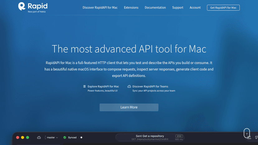The height and width of the screenshot is (145, 258).
Task: Click the Sent Get a repository status bar
Action: pyautogui.click(x=150, y=138)
